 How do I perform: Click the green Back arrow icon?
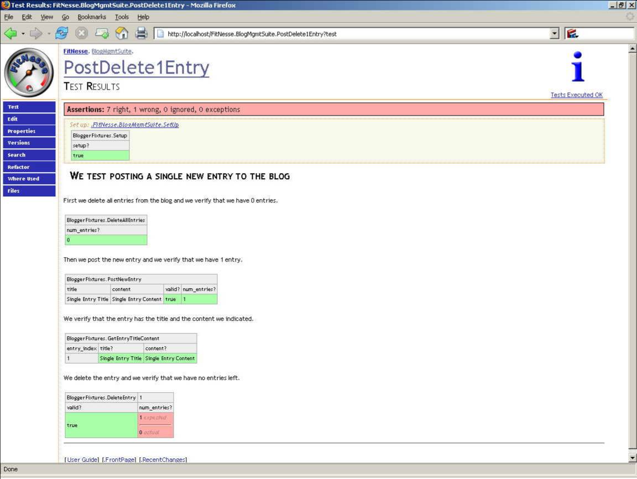[10, 34]
